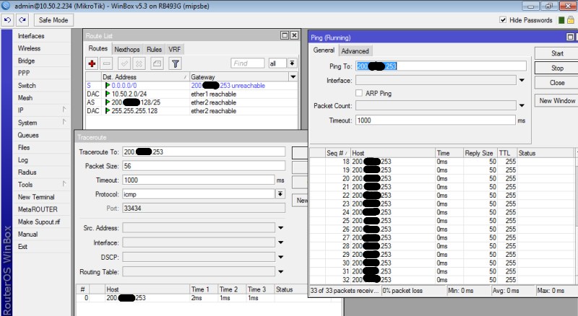Toggle the Hide Passwords checkbox
The height and width of the screenshot is (316, 578).
click(x=503, y=20)
